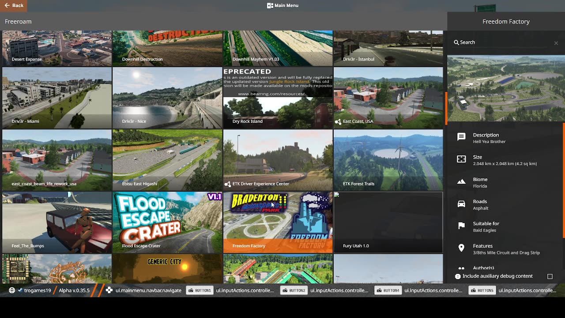Click the Freedom Factory panel title
Image resolution: width=565 pixels, height=318 pixels.
click(506, 22)
